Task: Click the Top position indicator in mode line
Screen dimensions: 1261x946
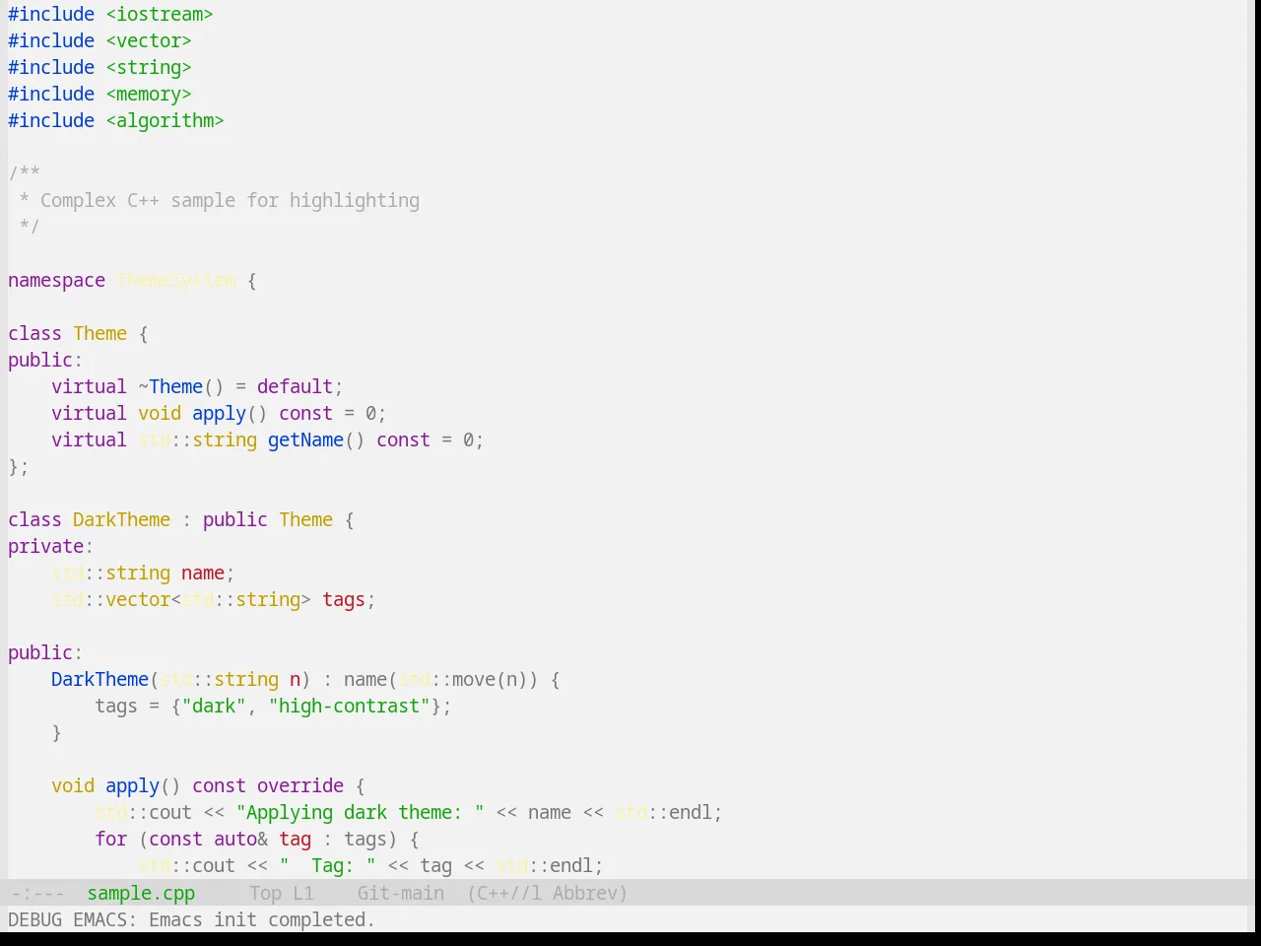Action: pos(265,893)
